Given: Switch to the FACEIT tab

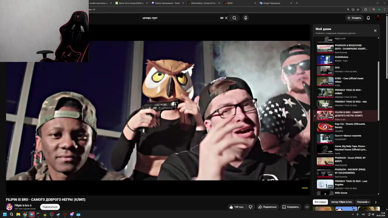Looking at the screenshot, I should click(x=239, y=3).
